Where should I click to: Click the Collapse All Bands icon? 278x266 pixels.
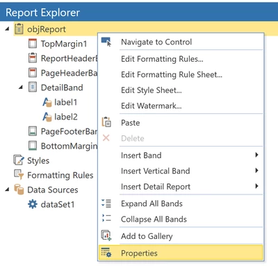point(106,218)
